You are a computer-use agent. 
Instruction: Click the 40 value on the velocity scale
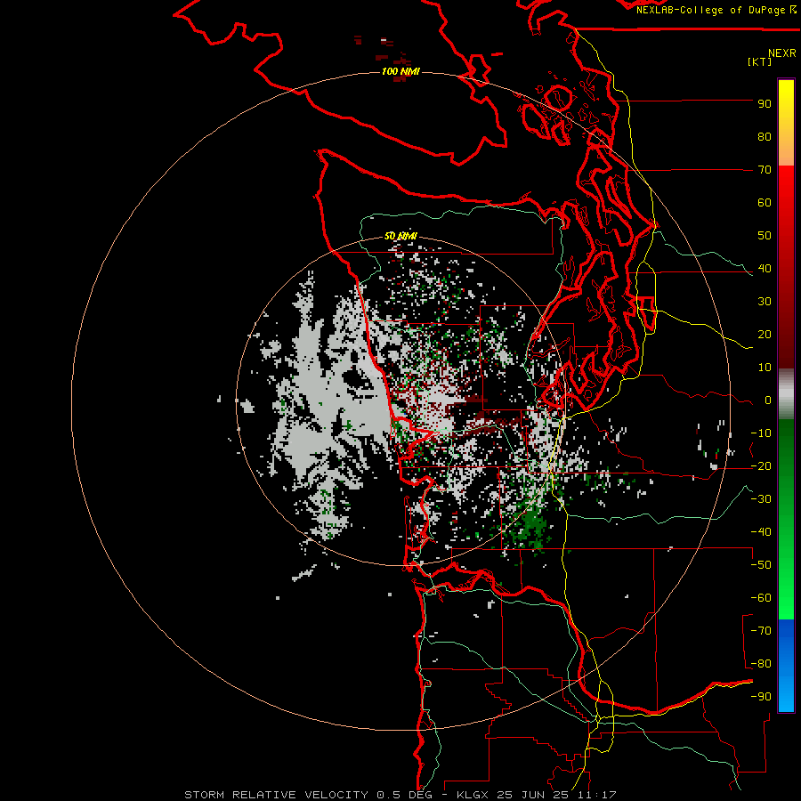[x=765, y=268]
